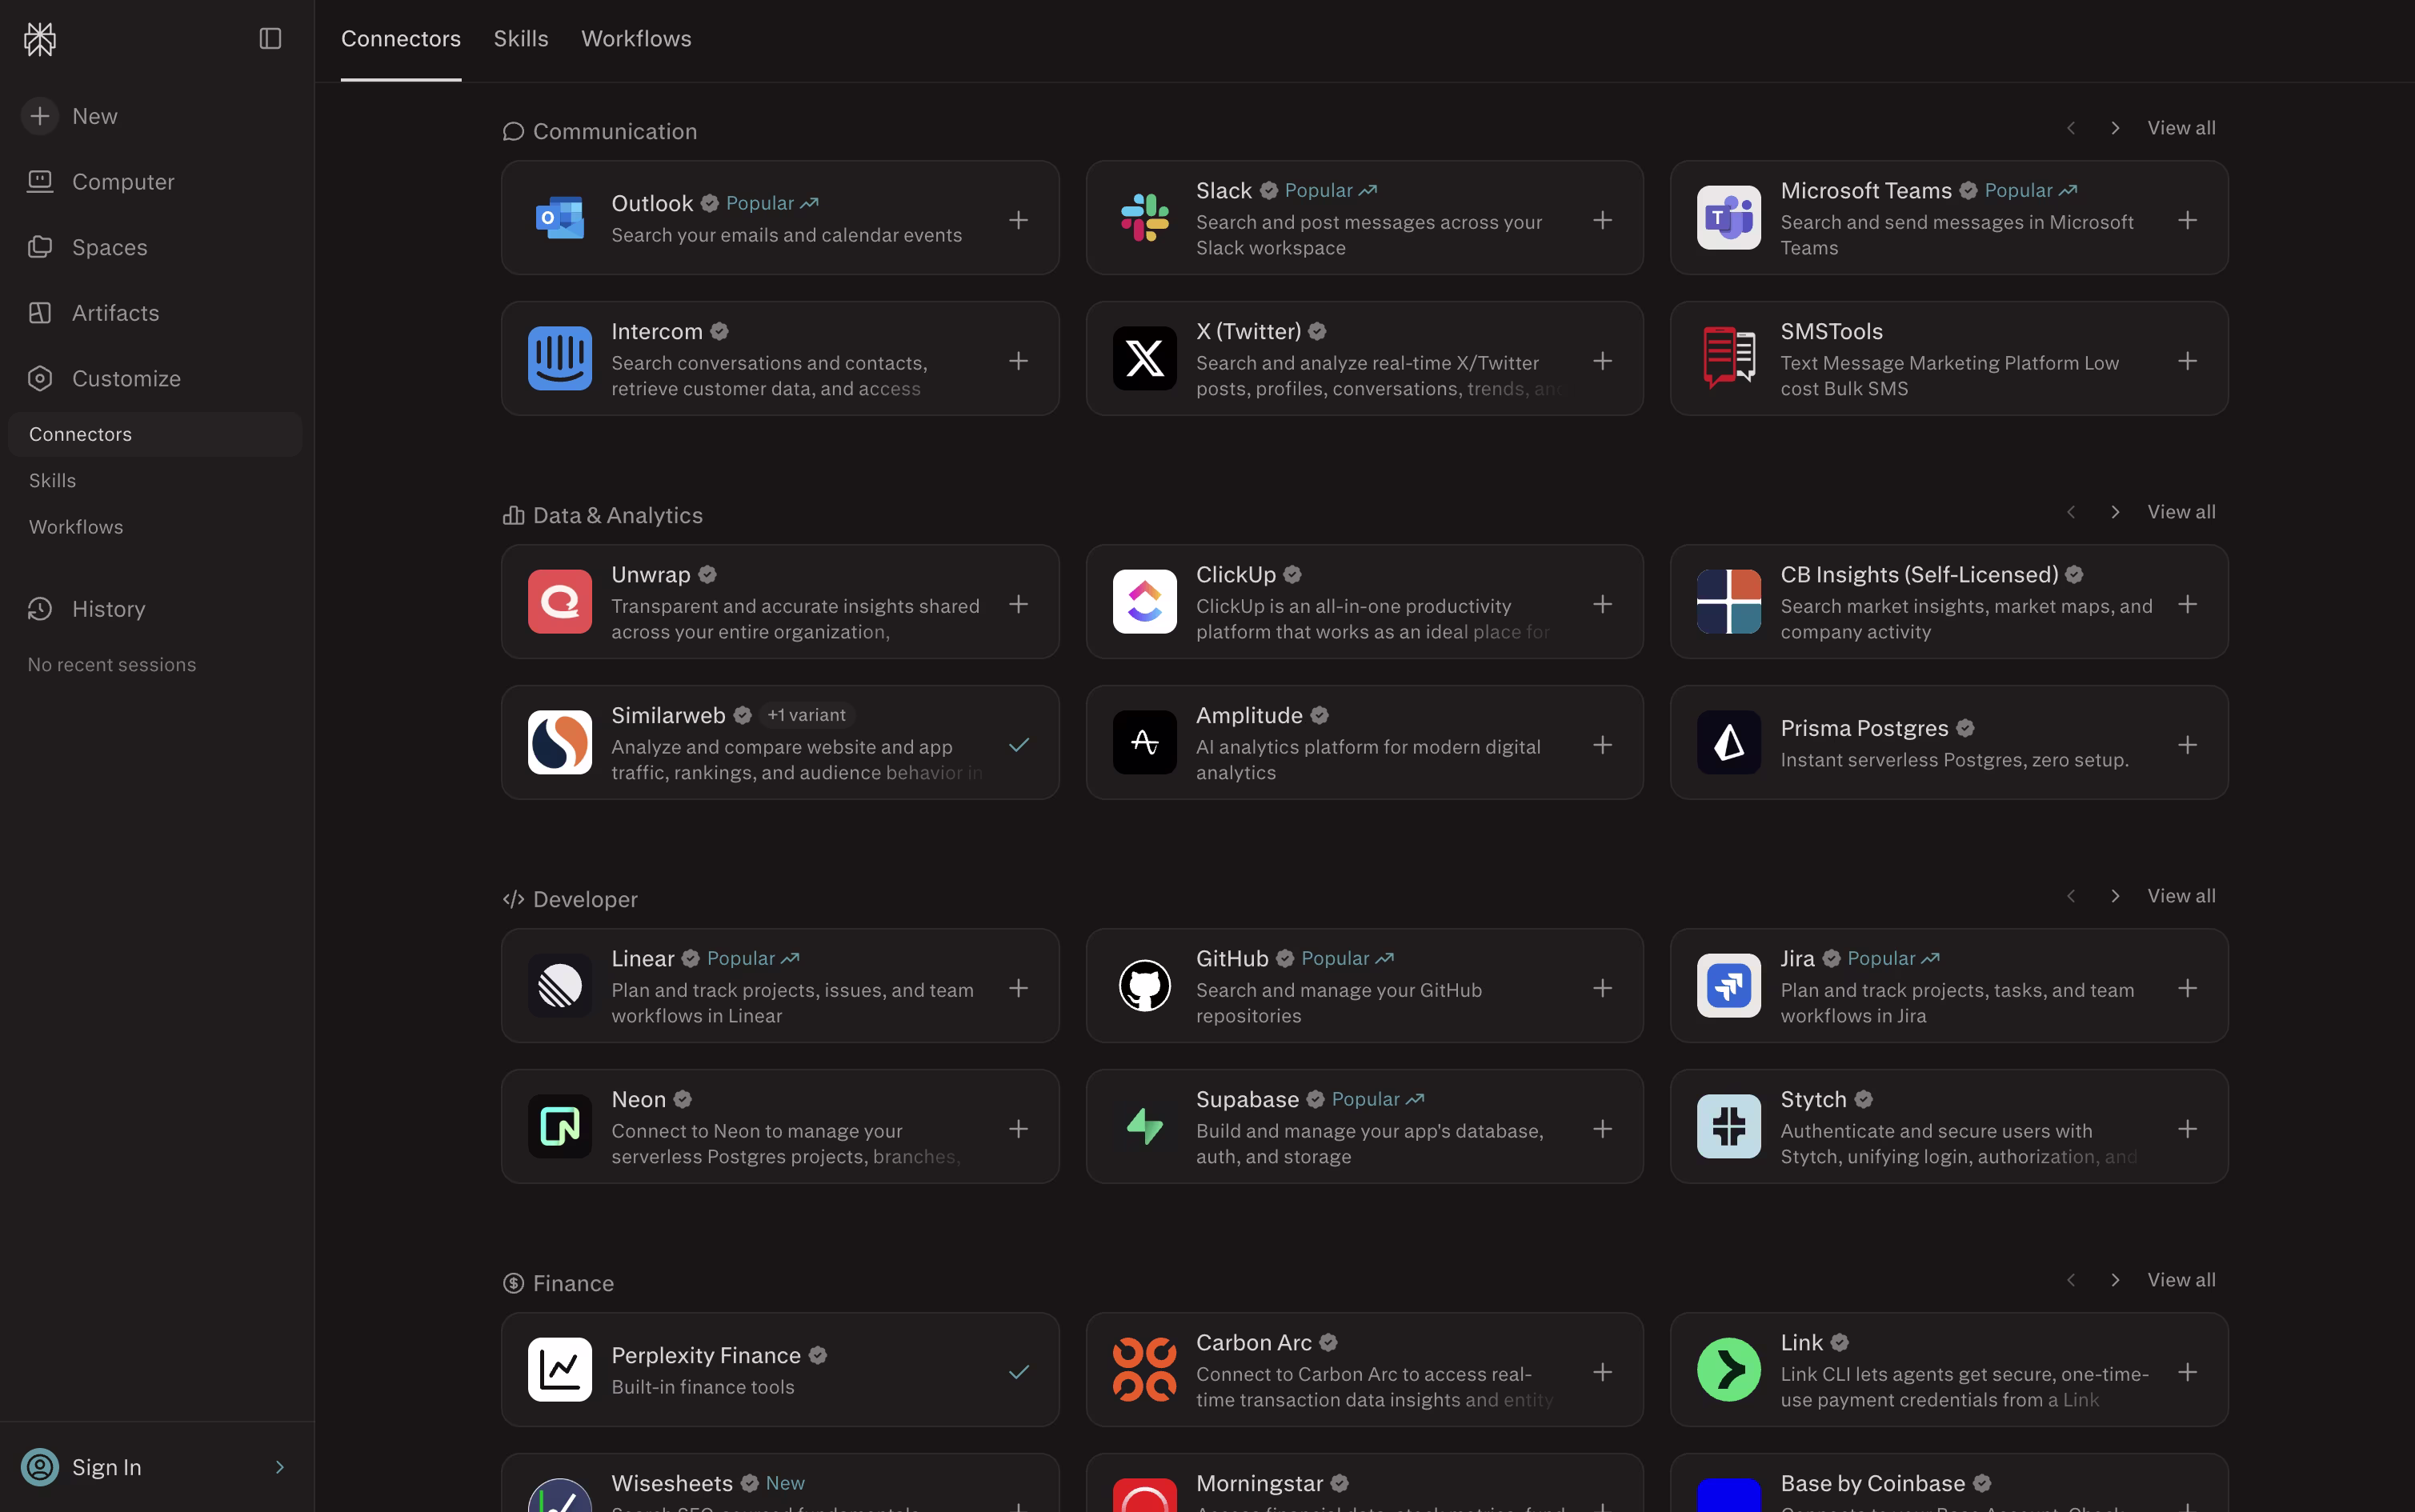This screenshot has height=1512, width=2415.
Task: Show next Developer connectors with right chevron
Action: (x=2114, y=896)
